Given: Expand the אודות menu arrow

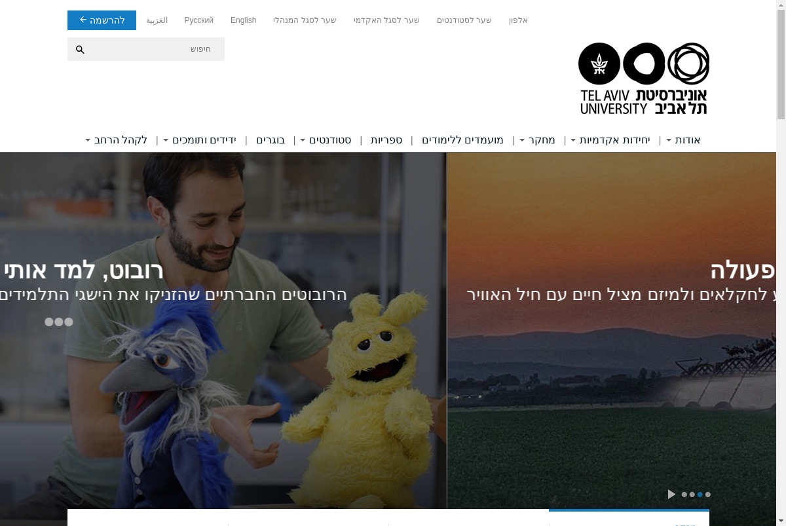Looking at the screenshot, I should point(669,140).
